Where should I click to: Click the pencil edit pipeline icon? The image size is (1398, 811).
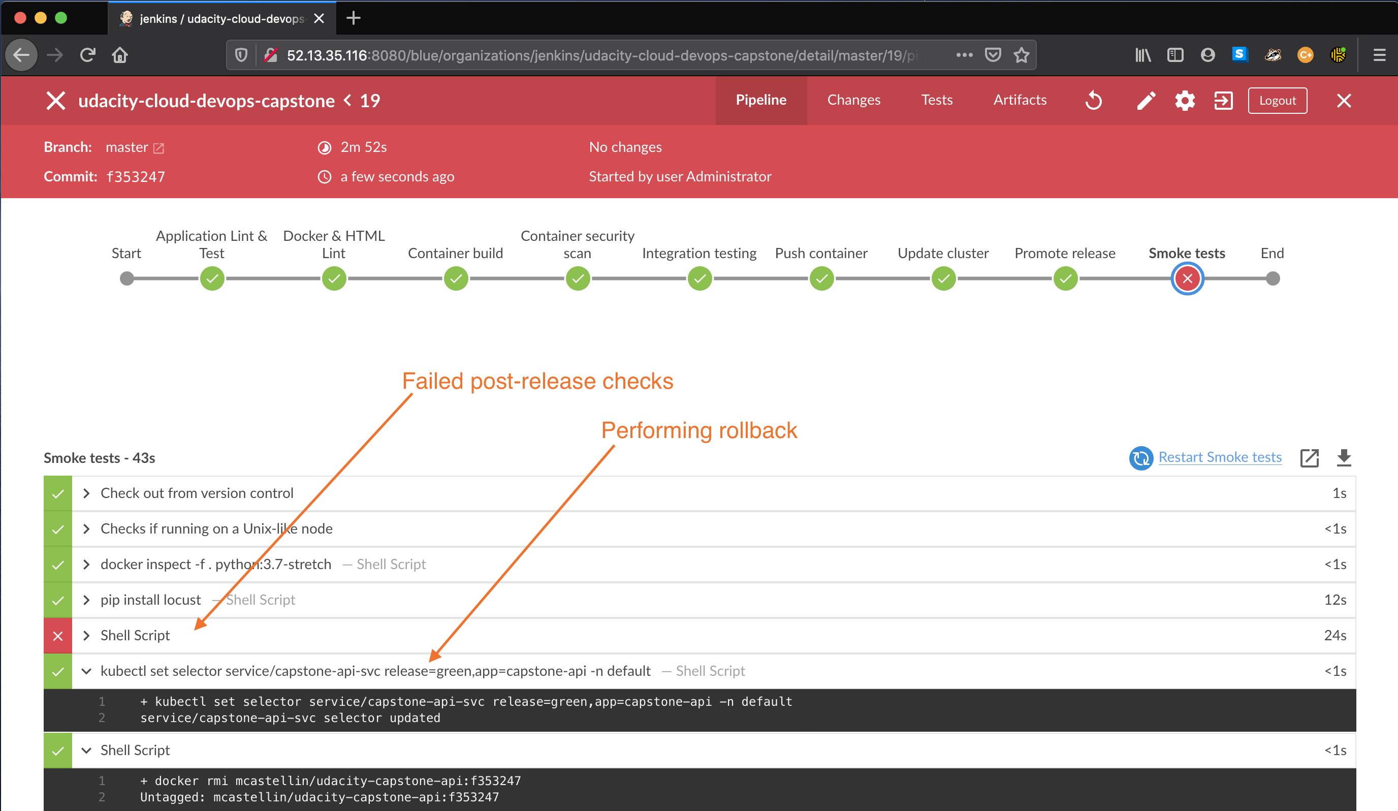[x=1145, y=101]
